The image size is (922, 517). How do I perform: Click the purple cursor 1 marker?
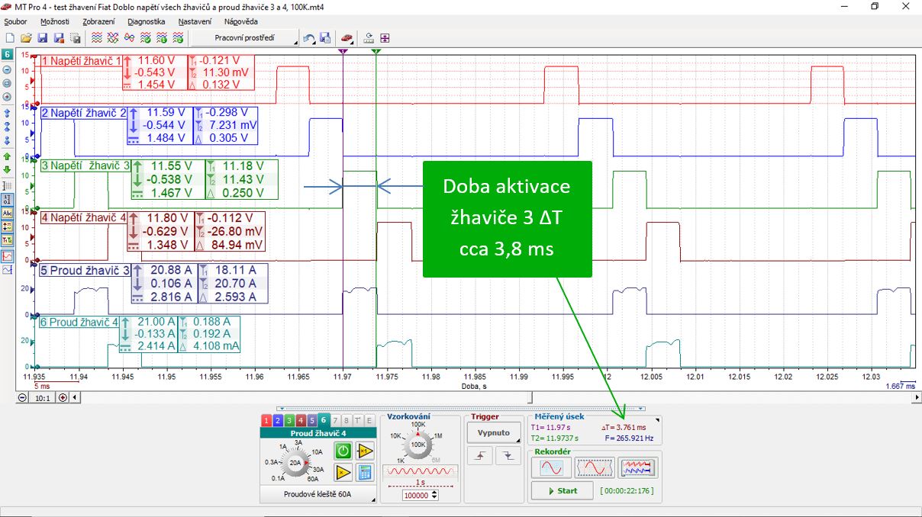click(x=343, y=51)
